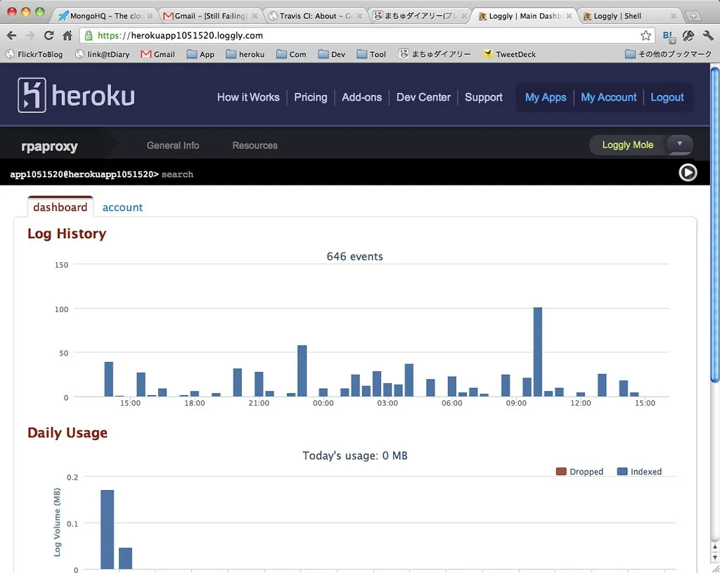720x573 pixels.
Task: Click the scrollbar down arrow
Action: [x=714, y=558]
